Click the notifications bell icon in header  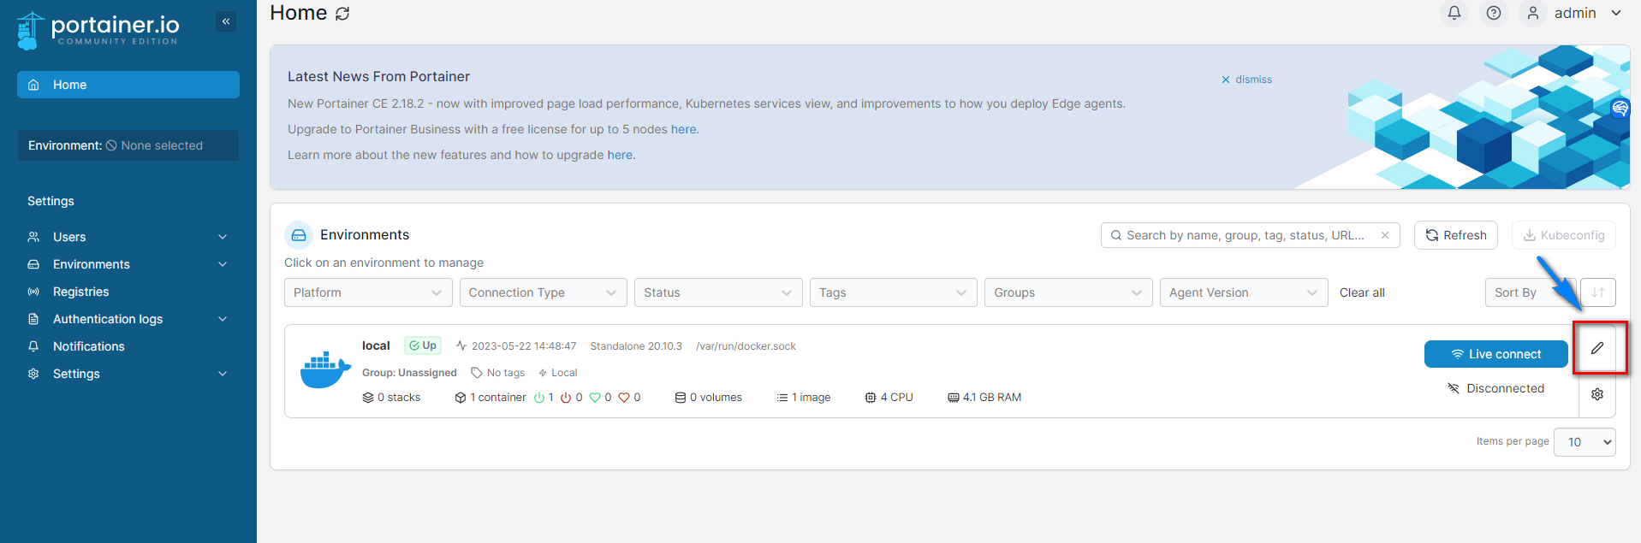click(1454, 13)
